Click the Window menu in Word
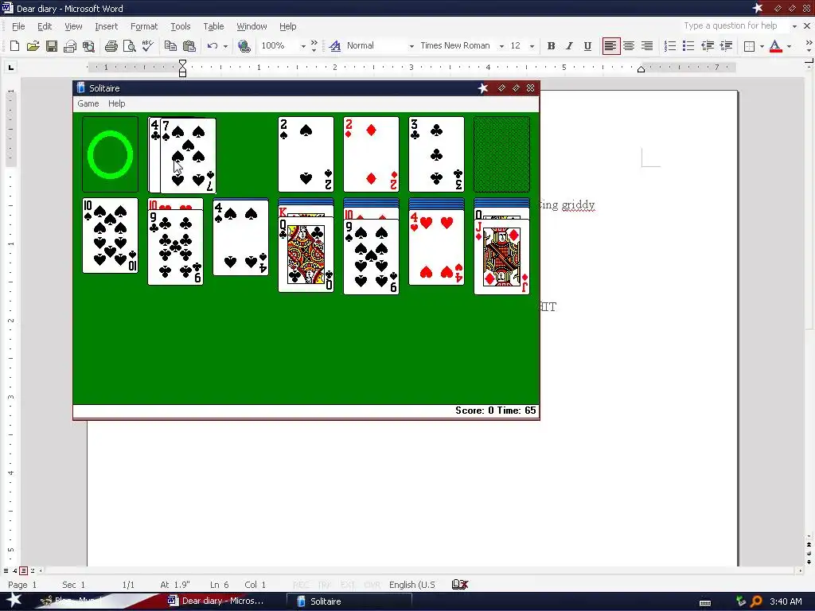 pyautogui.click(x=252, y=26)
